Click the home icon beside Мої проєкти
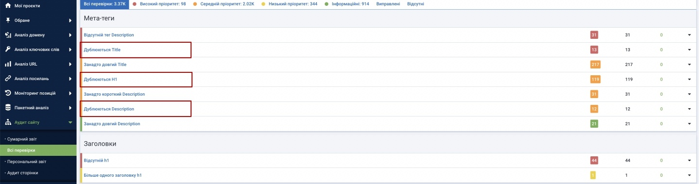 [8, 6]
